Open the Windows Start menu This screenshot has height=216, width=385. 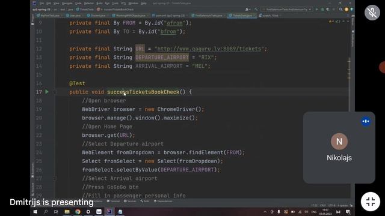[x=35, y=212]
